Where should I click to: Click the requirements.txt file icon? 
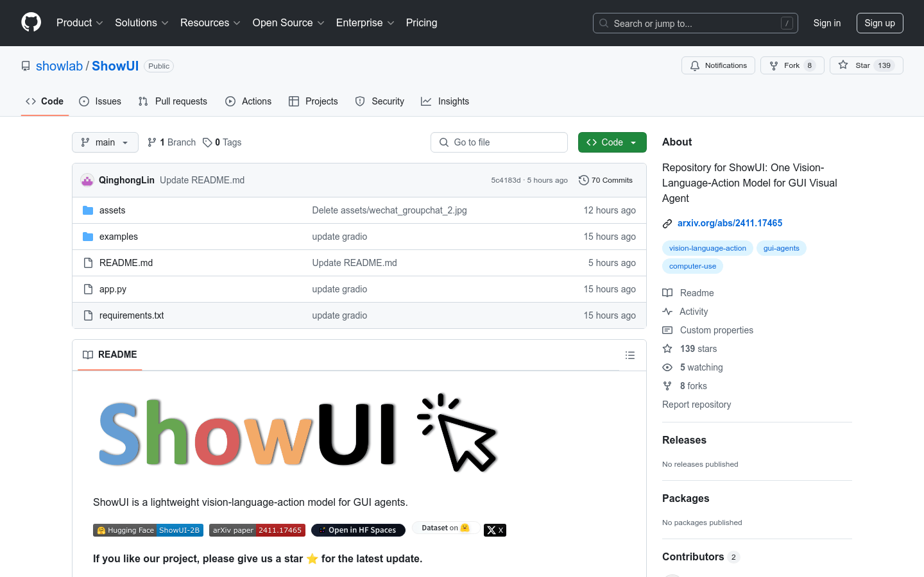pos(88,315)
